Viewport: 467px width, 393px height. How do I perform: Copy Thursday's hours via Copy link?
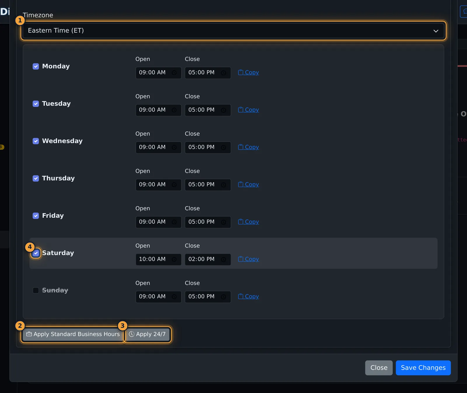(x=248, y=184)
